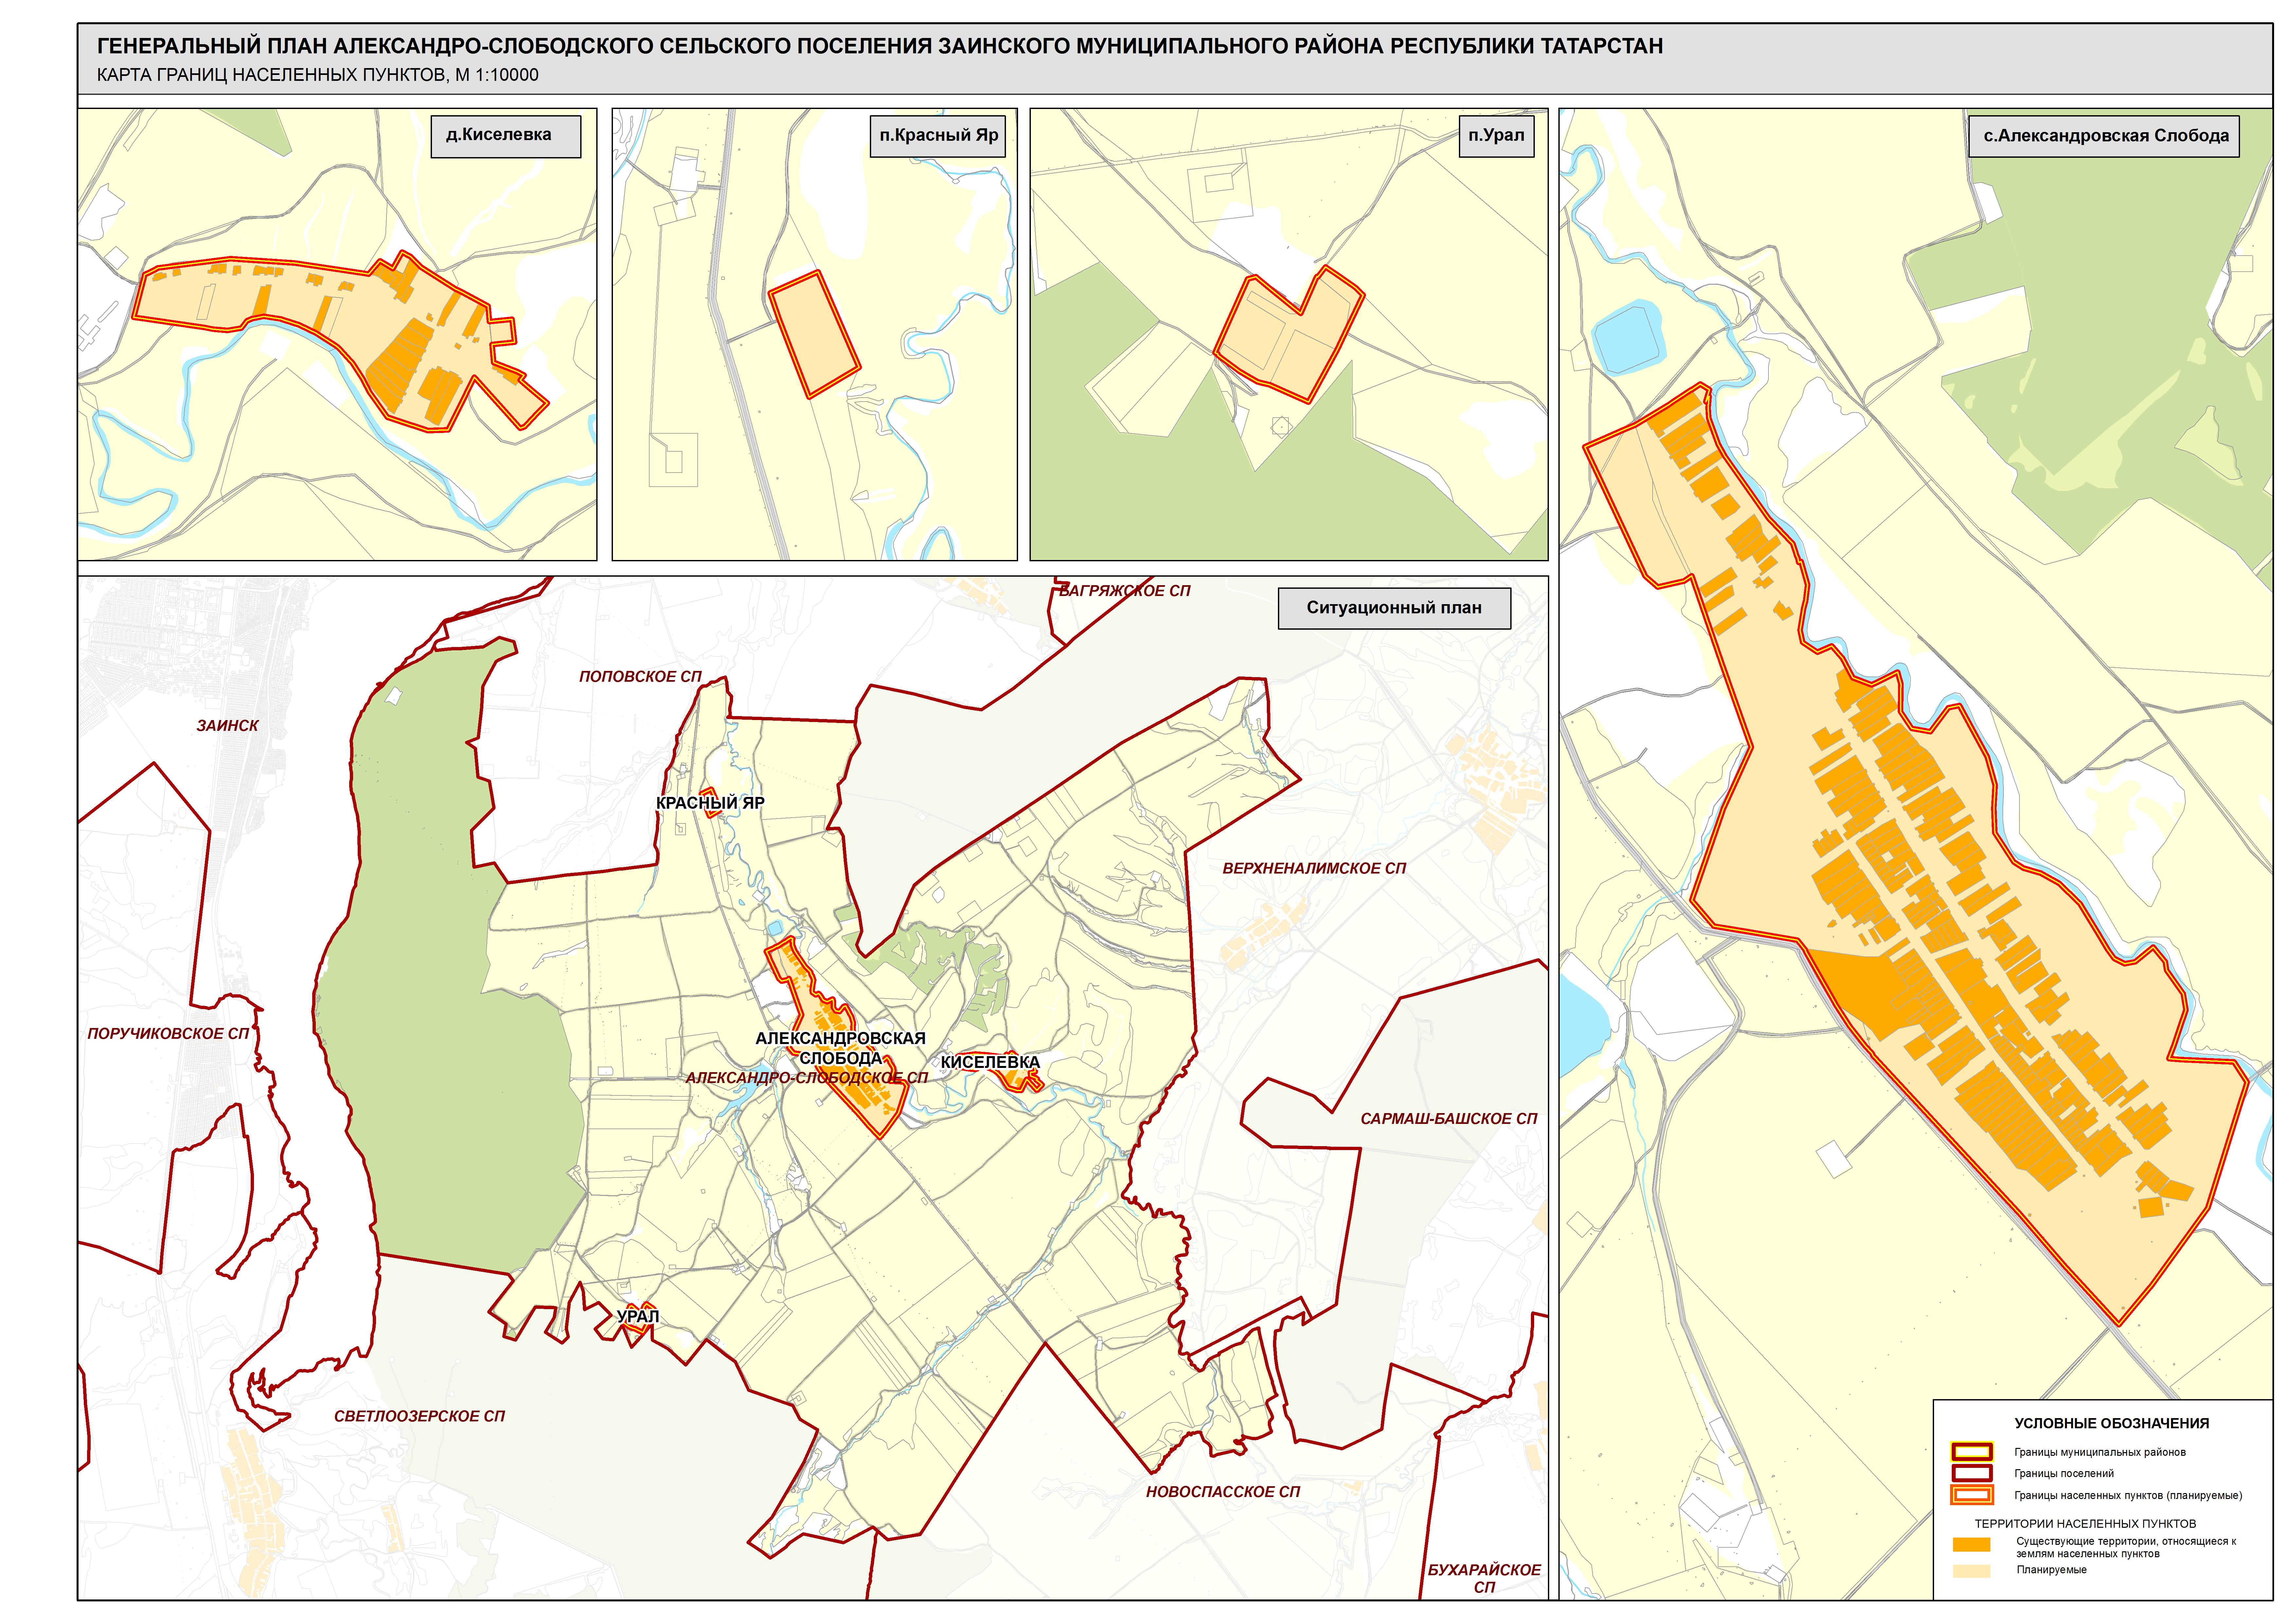Click the 'ПОРУЧИКОВСКОЕ СП' label
The image size is (2296, 1623).
tap(168, 1034)
